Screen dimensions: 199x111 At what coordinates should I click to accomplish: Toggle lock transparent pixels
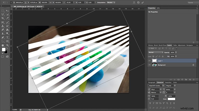(x=153, y=56)
